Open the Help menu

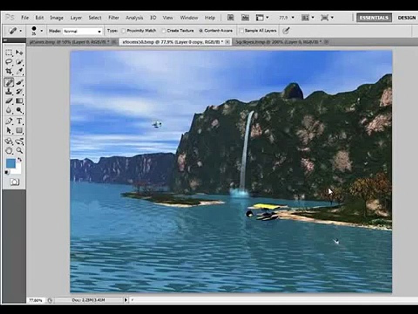pos(210,17)
